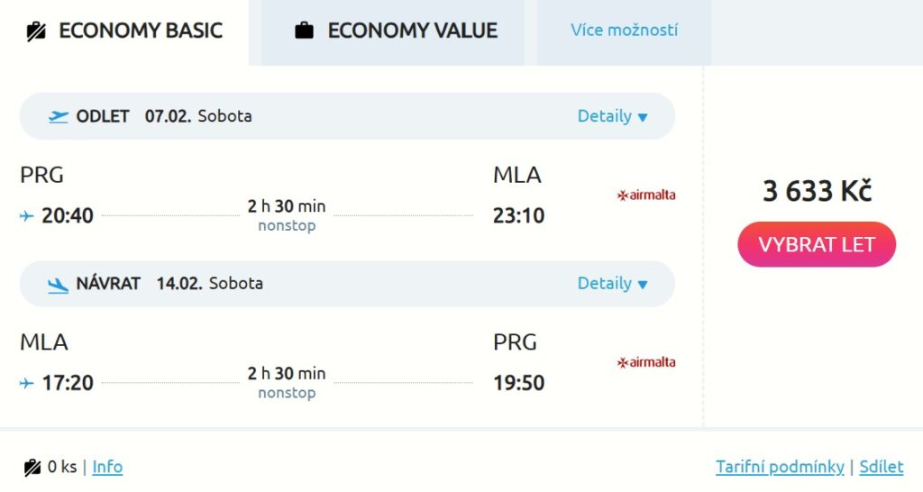This screenshot has height=492, width=923.
Task: Click the baggage icon beside 0 ks
Action: coord(32,467)
